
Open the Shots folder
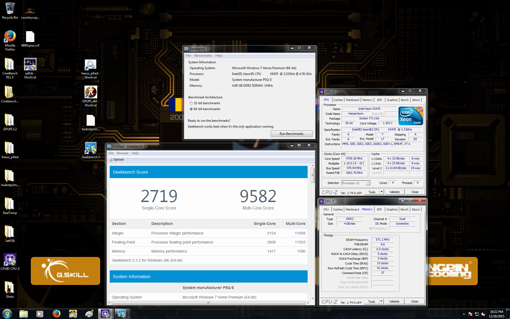[10, 290]
